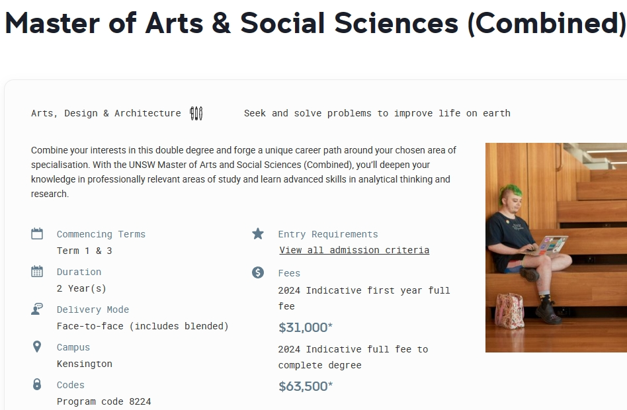This screenshot has width=627, height=410.
Task: Click the Master of Arts & Social Sciences heading
Action: click(315, 23)
